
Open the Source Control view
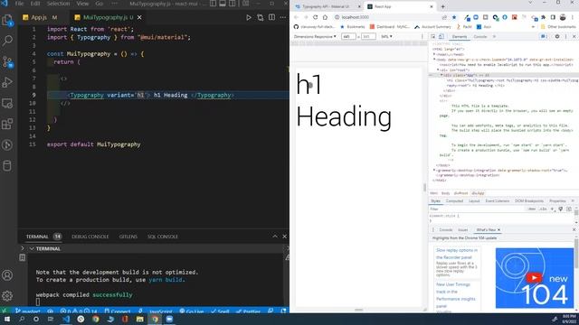[x=7, y=61]
